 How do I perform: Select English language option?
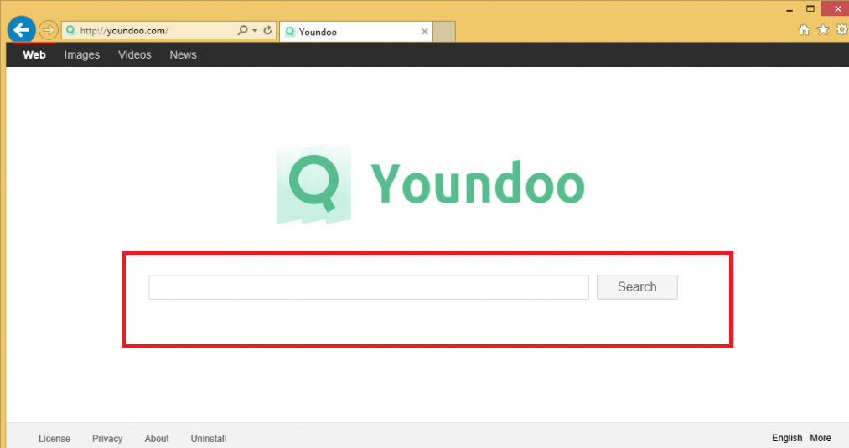[787, 438]
